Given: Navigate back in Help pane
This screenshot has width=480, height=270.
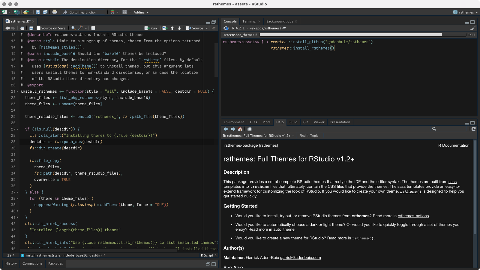Looking at the screenshot, I should click(x=226, y=129).
